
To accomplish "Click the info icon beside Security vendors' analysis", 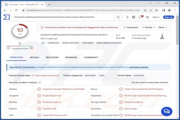I will coord(40,82).
